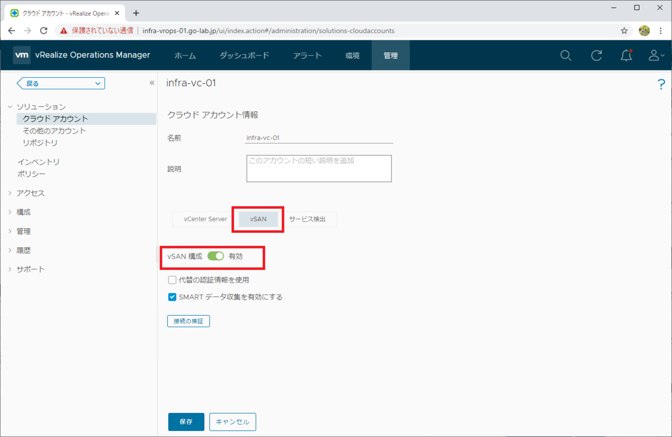Click the VMware vm logo in header

click(x=21, y=55)
